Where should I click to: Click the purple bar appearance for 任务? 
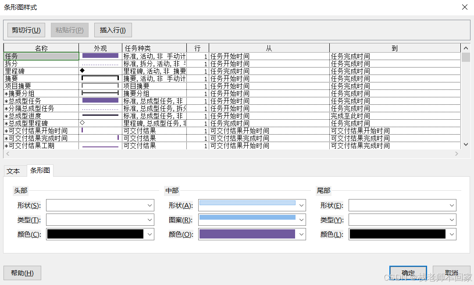pos(100,56)
